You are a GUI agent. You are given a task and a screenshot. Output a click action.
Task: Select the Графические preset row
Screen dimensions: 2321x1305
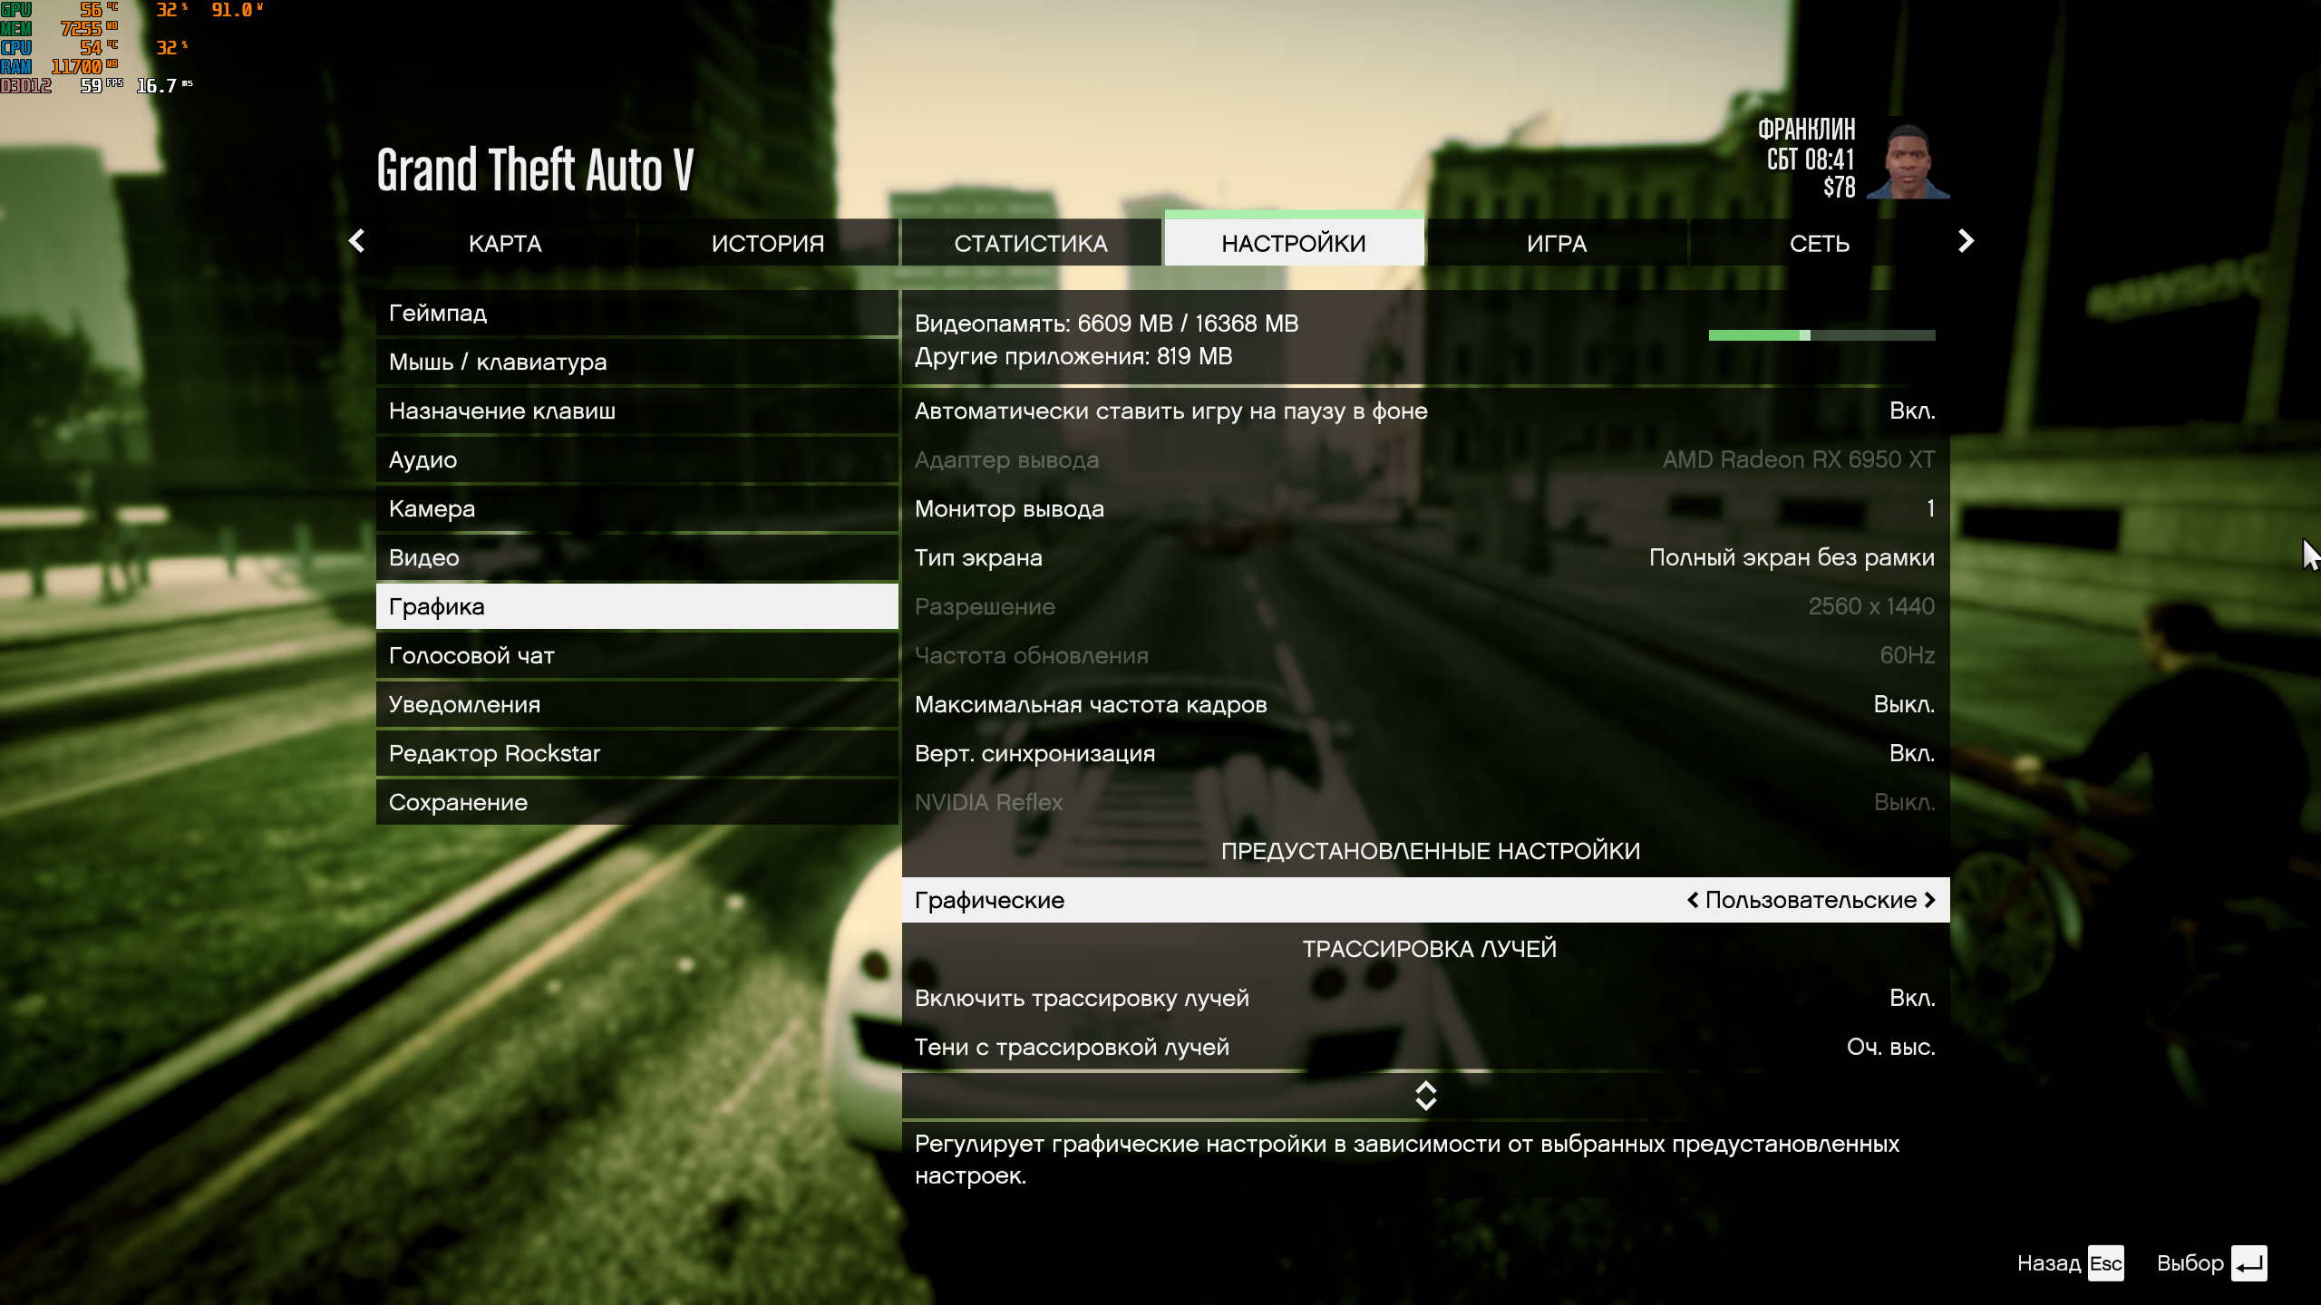[1426, 900]
